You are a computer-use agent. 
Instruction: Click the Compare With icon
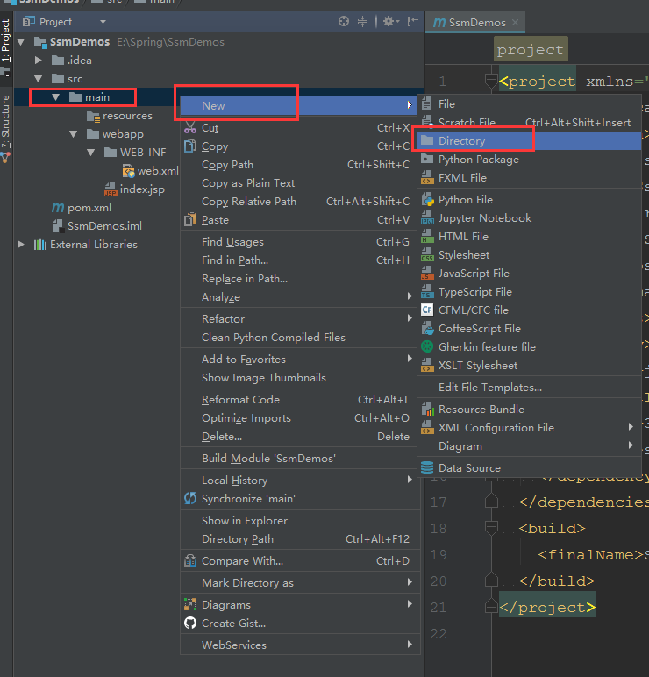pyautogui.click(x=190, y=561)
